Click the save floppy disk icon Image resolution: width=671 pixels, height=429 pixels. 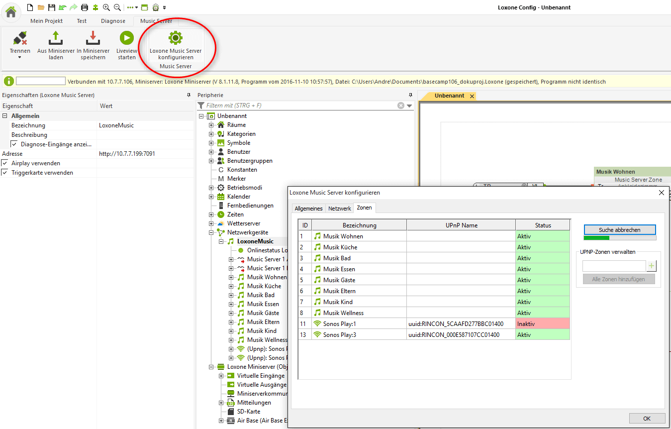tap(51, 7)
